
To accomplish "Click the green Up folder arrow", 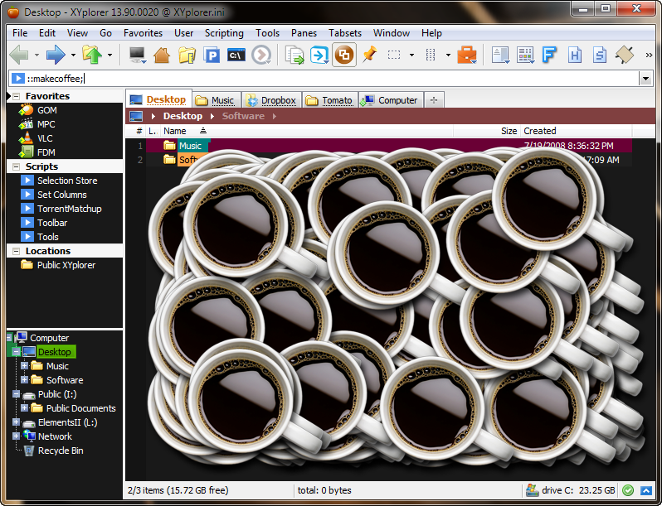I will [92, 55].
